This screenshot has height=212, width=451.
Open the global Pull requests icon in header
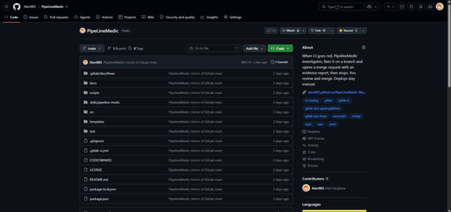[x=411, y=7]
